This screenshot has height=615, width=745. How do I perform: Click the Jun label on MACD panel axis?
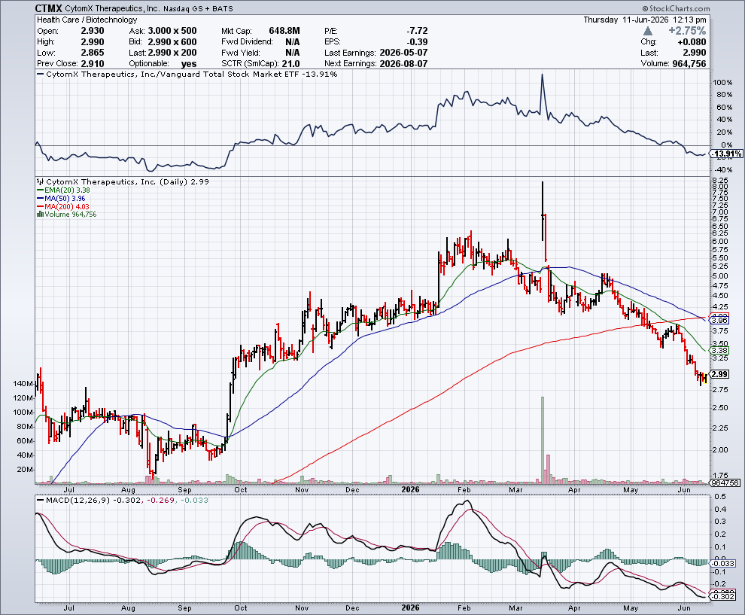[683, 608]
